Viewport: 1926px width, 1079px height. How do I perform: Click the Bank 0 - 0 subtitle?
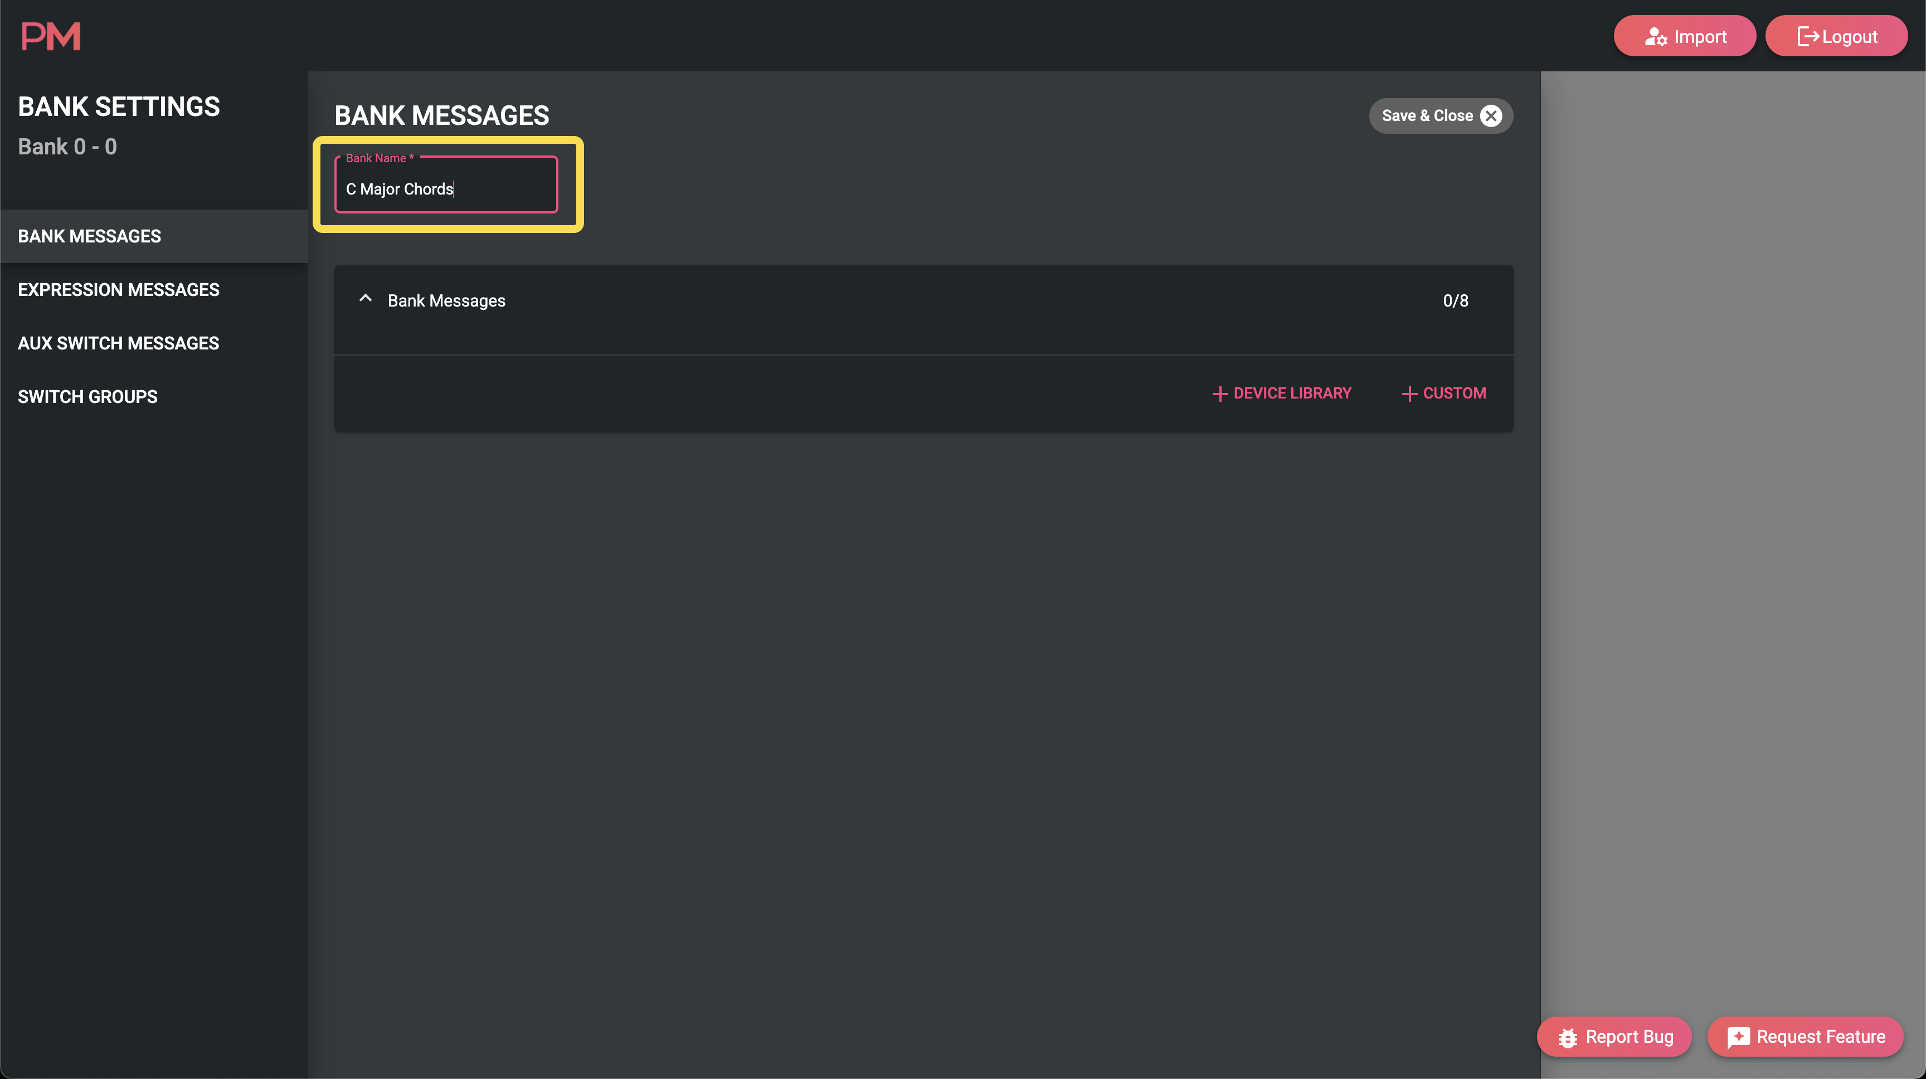(67, 147)
